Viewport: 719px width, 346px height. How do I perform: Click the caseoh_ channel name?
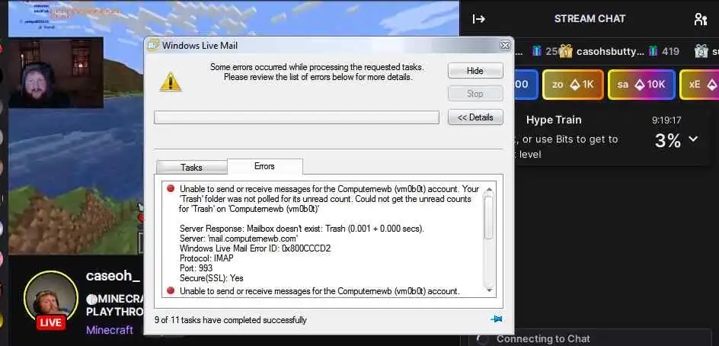tap(113, 276)
